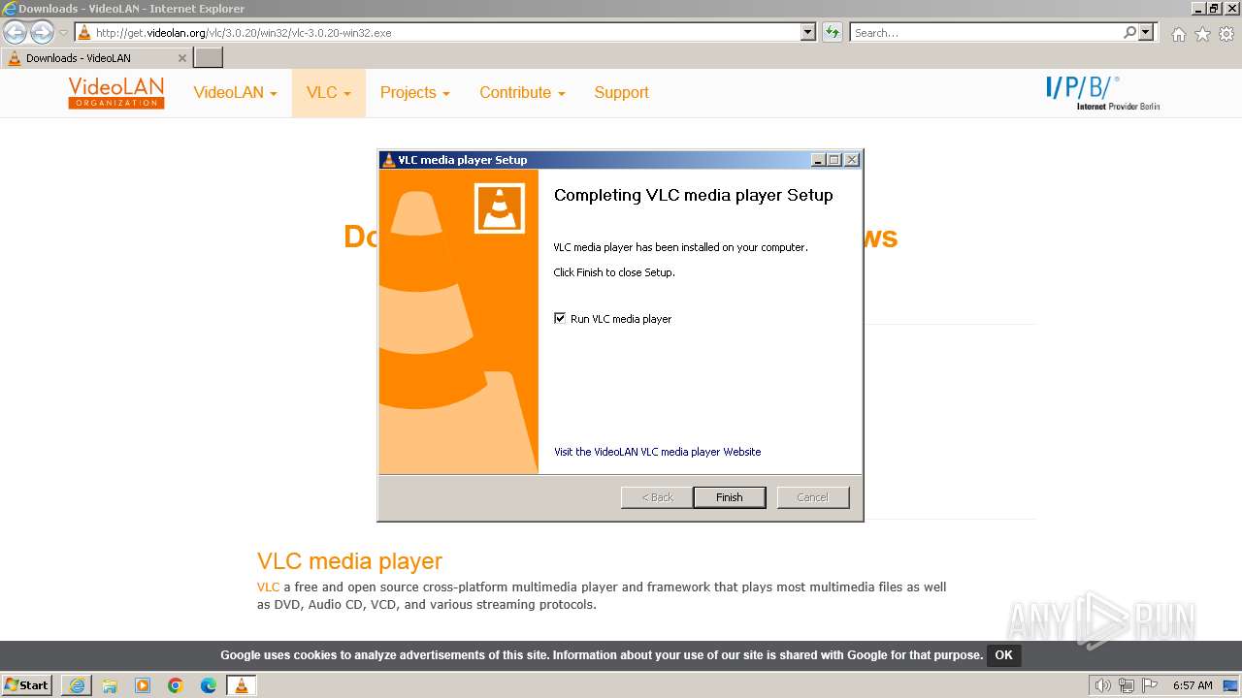1242x698 pixels.
Task: Click the grayed Cancel button in setup
Action: pos(813,497)
